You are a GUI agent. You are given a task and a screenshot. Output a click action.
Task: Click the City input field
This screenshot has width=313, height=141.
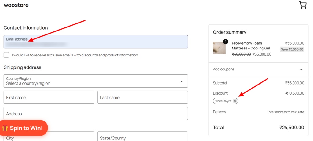click(x=49, y=137)
